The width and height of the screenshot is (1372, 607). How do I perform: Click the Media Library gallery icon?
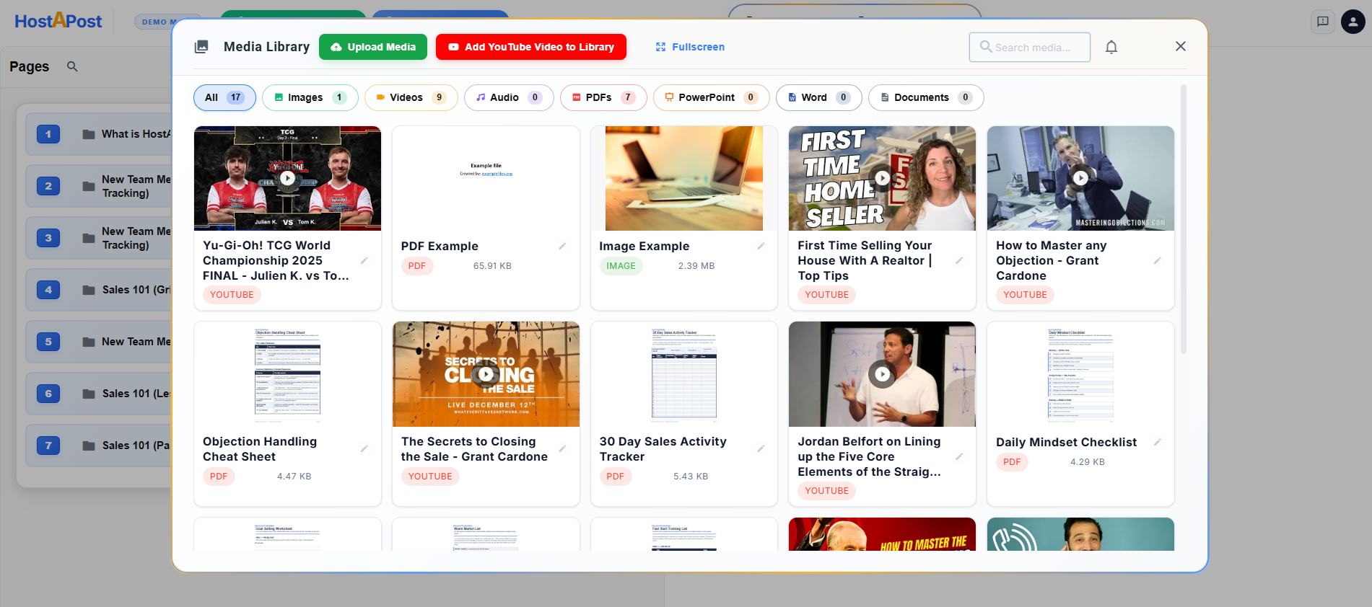[201, 47]
